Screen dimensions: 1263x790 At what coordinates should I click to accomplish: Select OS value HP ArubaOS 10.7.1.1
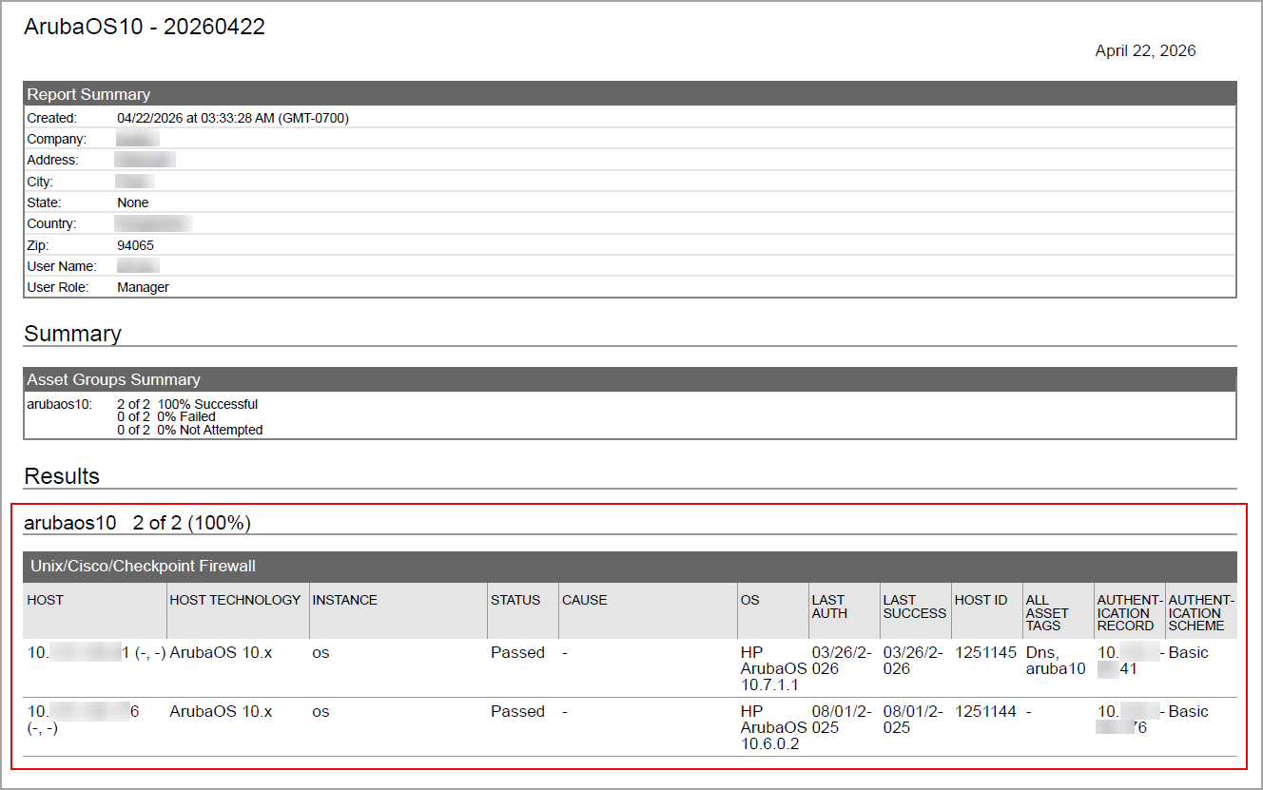coord(773,668)
